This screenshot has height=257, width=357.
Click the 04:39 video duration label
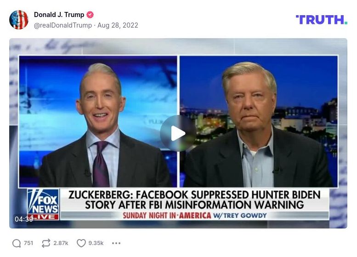click(24, 219)
